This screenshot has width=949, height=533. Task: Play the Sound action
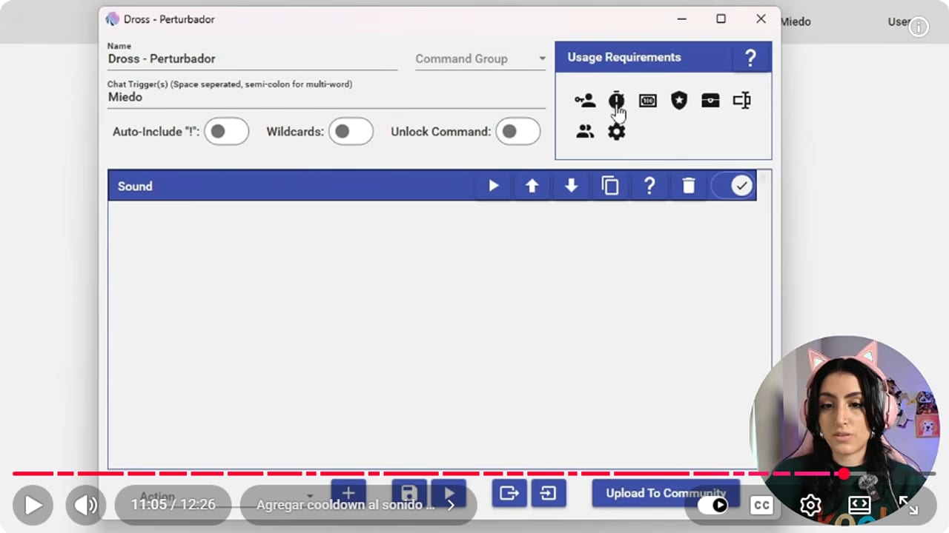pyautogui.click(x=494, y=187)
